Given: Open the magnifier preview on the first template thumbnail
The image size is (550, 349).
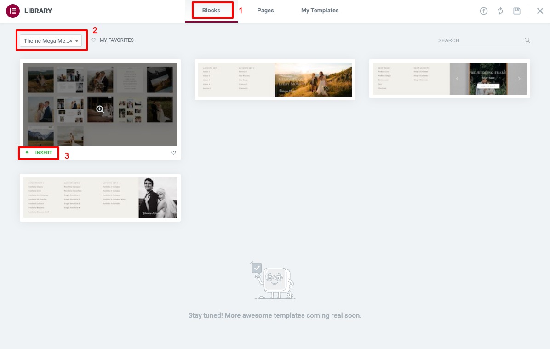Looking at the screenshot, I should tap(100, 109).
